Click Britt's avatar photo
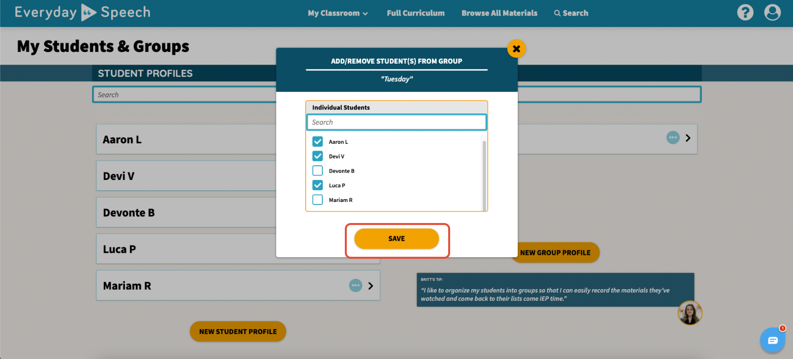Image resolution: width=793 pixels, height=359 pixels. [x=690, y=313]
